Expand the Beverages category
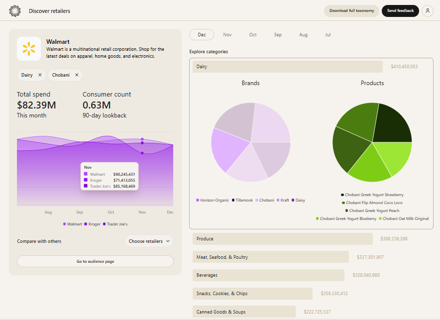The image size is (440, 320). point(268,275)
